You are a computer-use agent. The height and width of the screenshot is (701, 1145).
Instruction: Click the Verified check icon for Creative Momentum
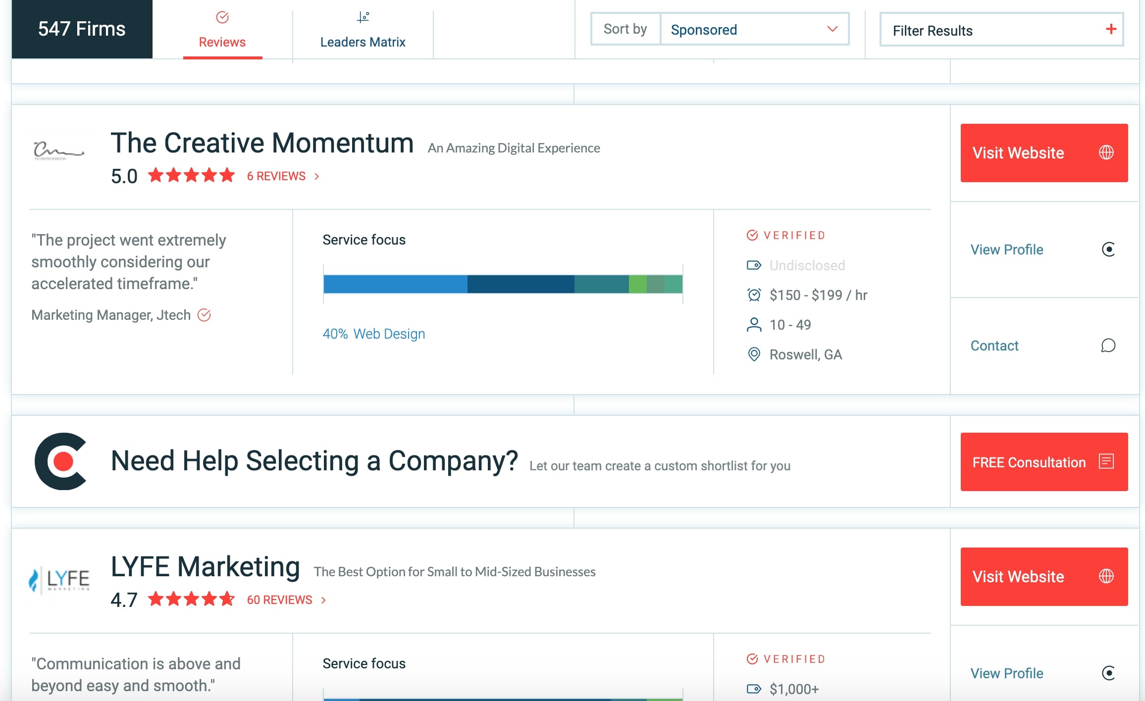(752, 235)
